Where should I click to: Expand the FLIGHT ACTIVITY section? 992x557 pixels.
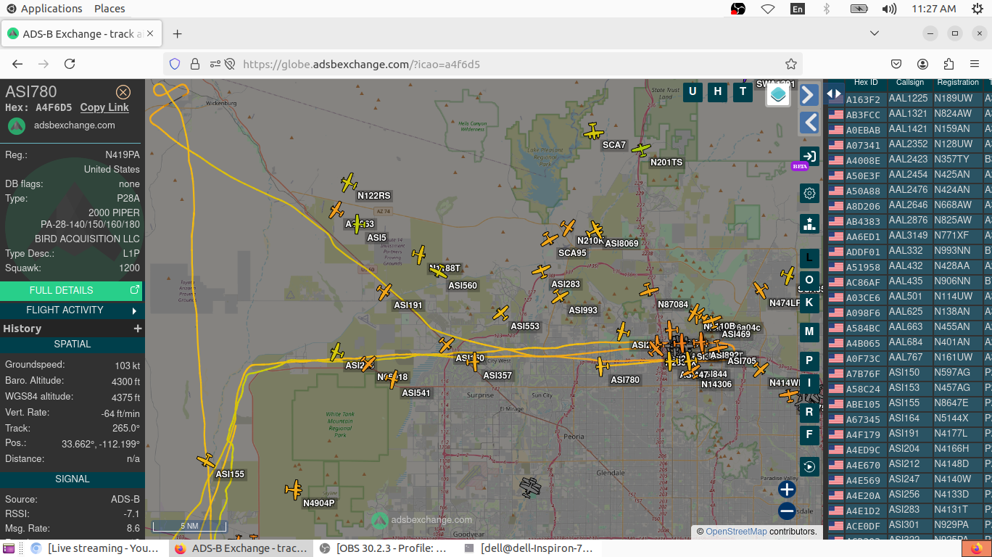click(71, 310)
